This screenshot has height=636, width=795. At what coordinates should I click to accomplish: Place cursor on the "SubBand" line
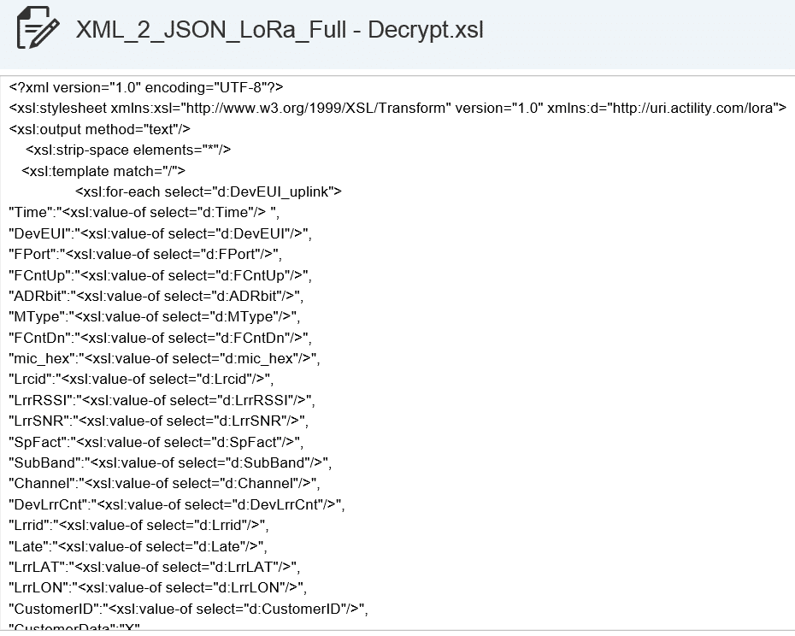click(170, 462)
